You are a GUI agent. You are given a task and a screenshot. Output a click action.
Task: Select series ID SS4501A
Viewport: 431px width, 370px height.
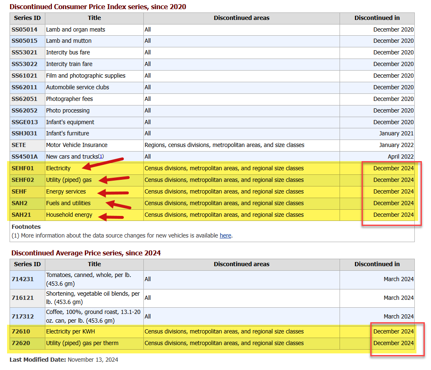25,157
